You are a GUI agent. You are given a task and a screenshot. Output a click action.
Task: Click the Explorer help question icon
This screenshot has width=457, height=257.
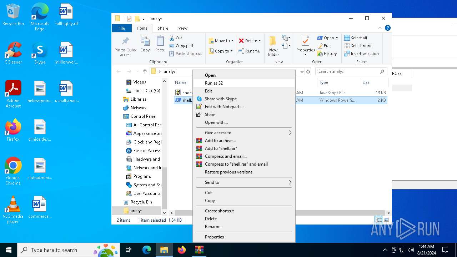click(x=388, y=28)
